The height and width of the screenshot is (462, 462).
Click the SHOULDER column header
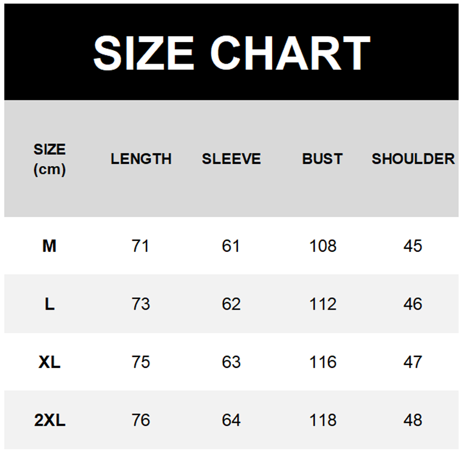(x=413, y=159)
